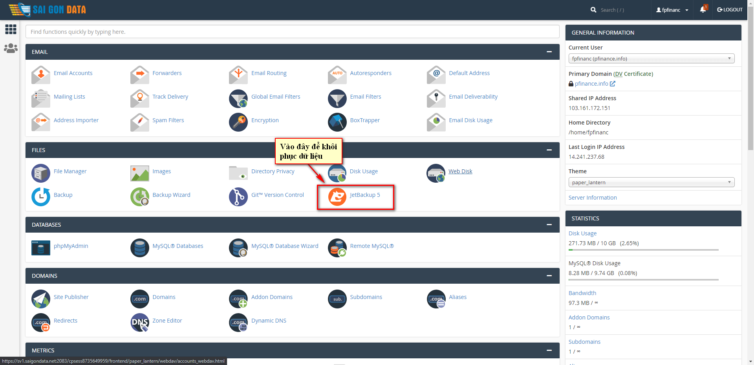
Task: Open the Aliases link
Action: point(458,297)
